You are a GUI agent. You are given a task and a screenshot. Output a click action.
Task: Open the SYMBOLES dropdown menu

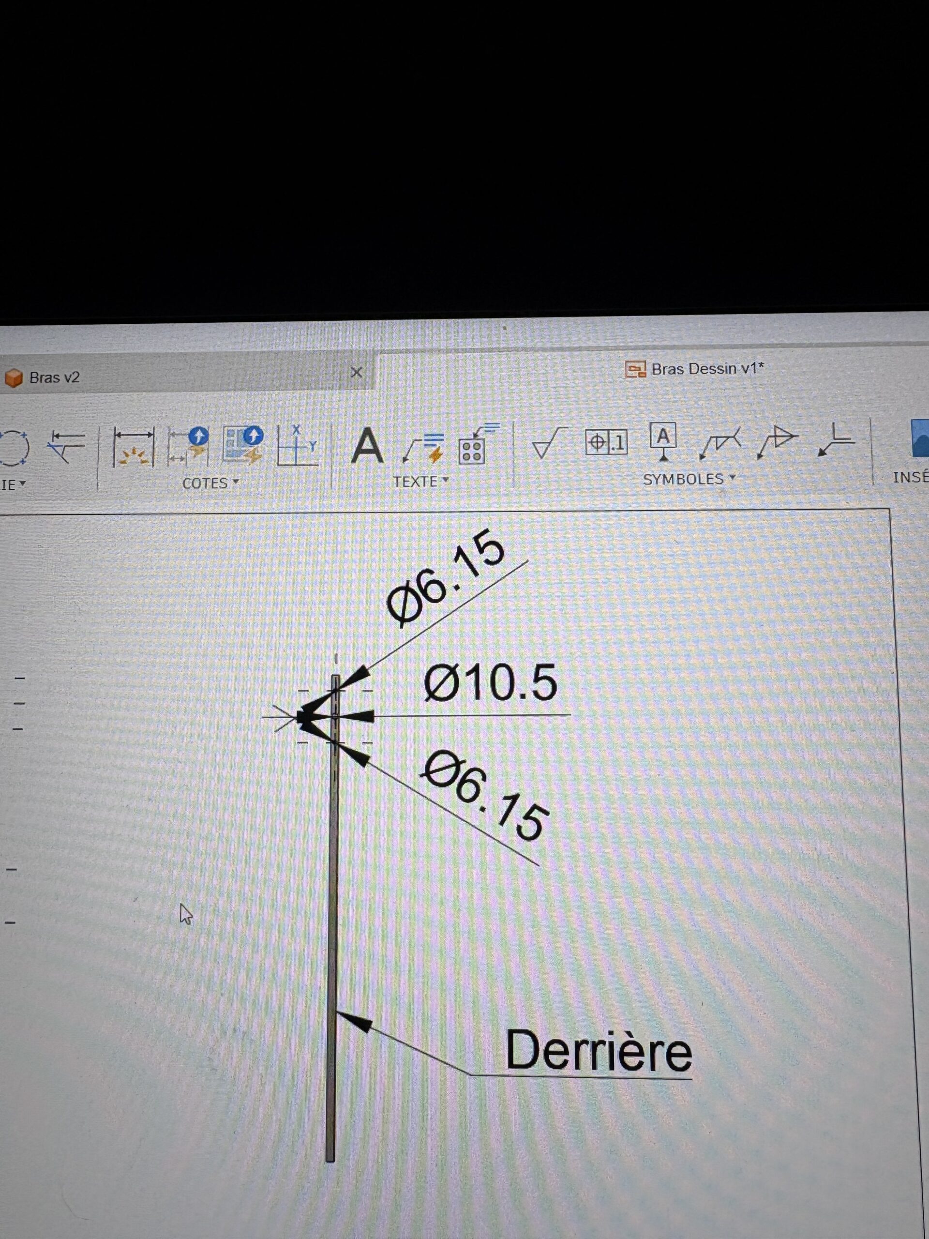point(688,479)
